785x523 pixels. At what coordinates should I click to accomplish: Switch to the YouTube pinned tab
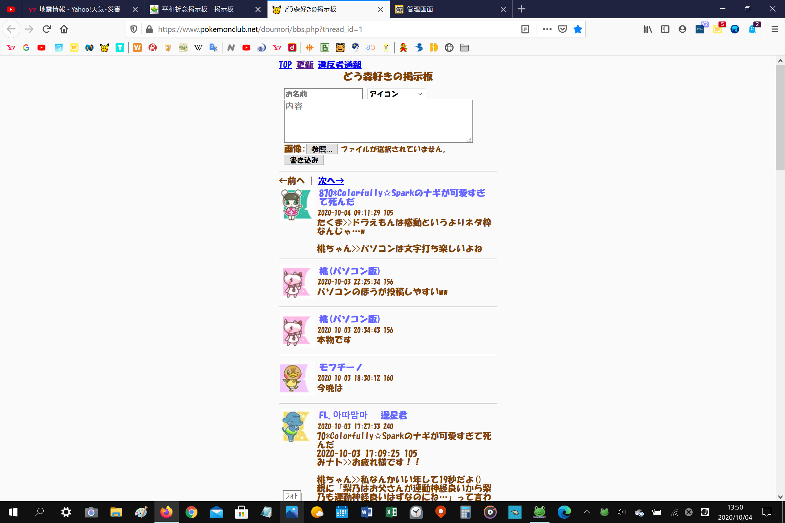click(11, 9)
